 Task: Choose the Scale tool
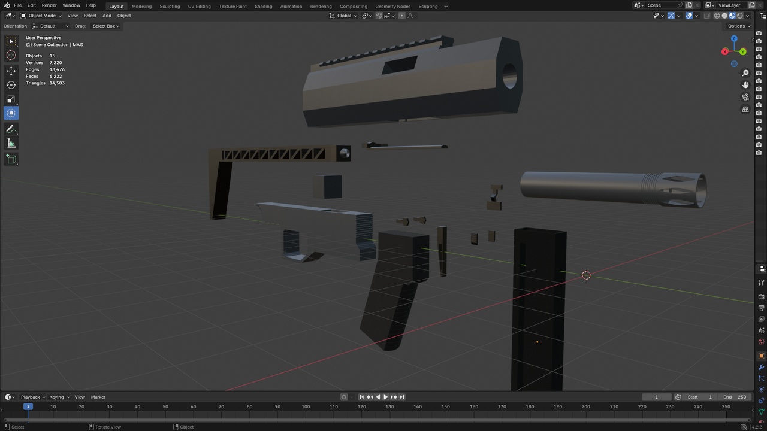pyautogui.click(x=11, y=99)
